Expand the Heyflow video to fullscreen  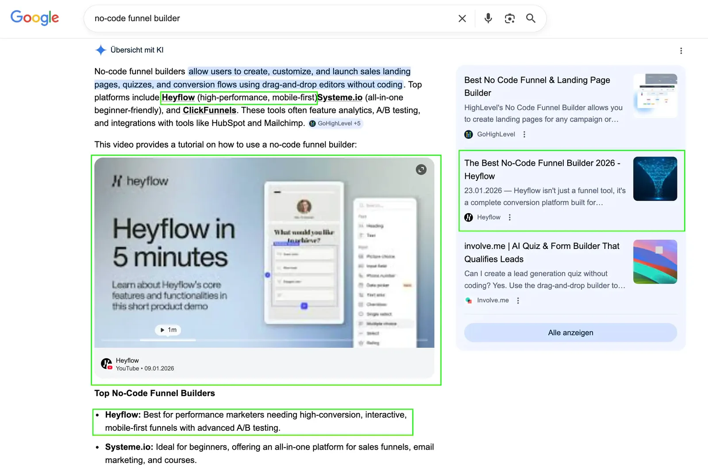[x=421, y=170]
